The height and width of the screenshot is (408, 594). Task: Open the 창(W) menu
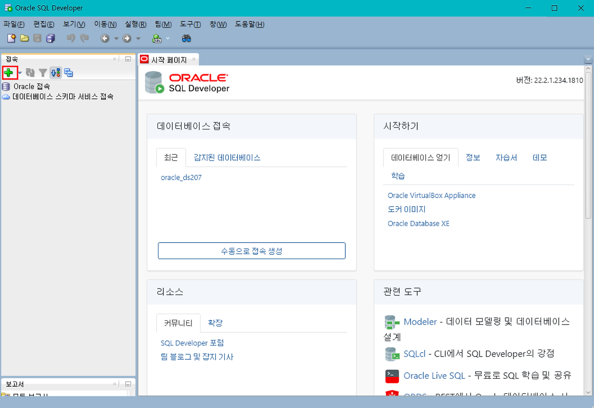[x=218, y=24]
